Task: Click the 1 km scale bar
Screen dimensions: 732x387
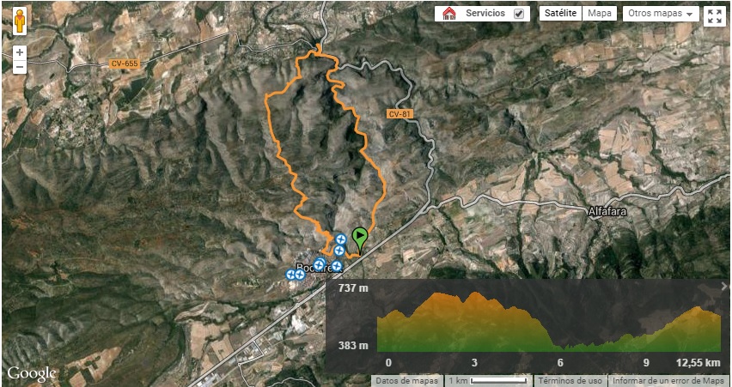Action: pyautogui.click(x=488, y=380)
